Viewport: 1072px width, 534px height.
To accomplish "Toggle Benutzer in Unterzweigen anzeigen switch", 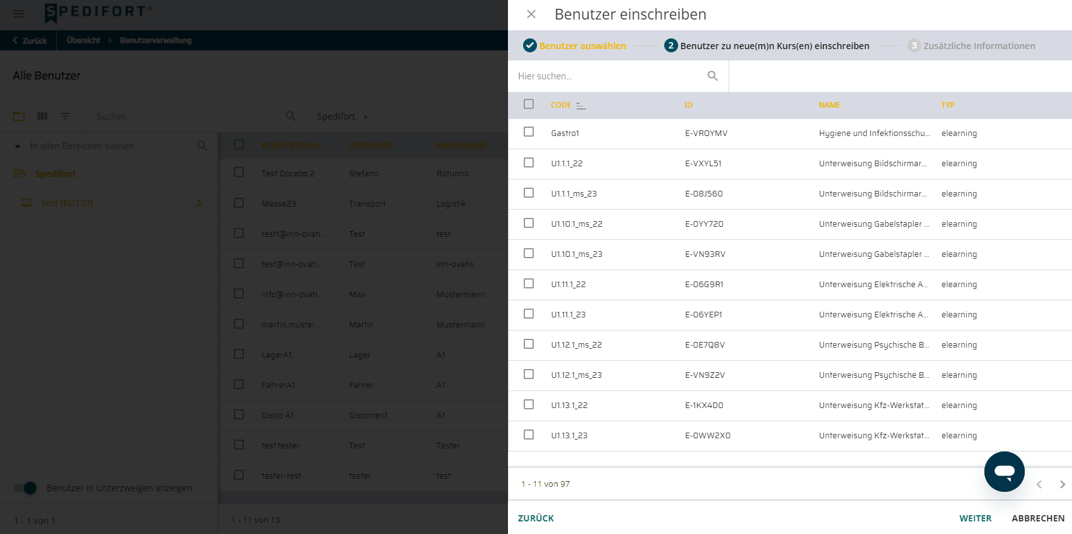I will click(25, 488).
